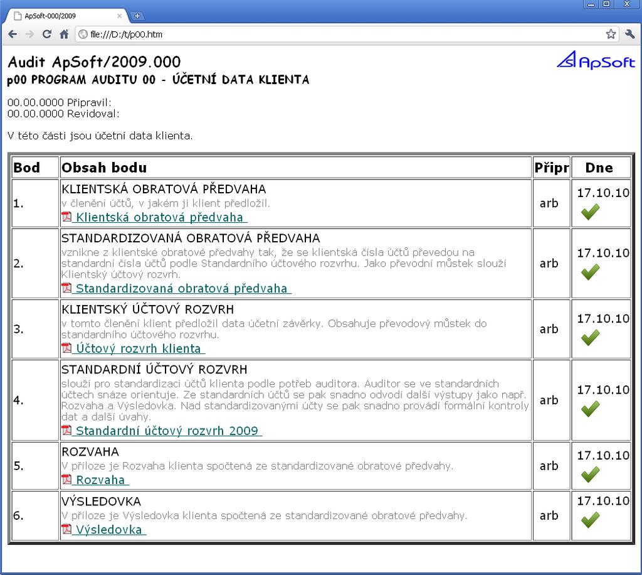Click the green checkmark in row 4
642x575 pixels.
pos(590,409)
